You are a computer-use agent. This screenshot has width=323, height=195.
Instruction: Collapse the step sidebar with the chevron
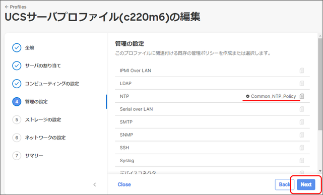tap(95, 184)
